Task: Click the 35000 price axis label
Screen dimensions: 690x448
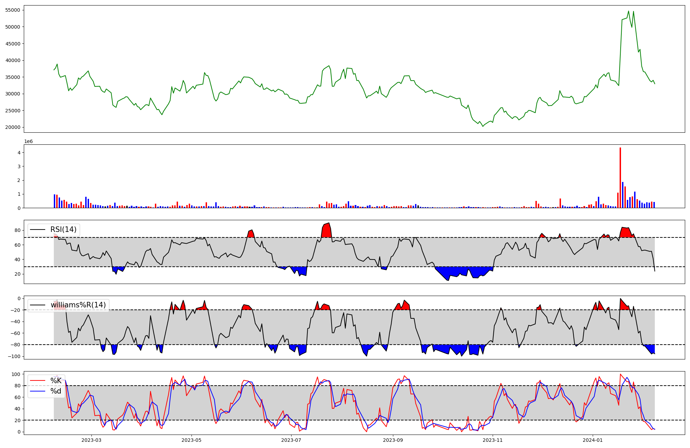Action: 13,77
